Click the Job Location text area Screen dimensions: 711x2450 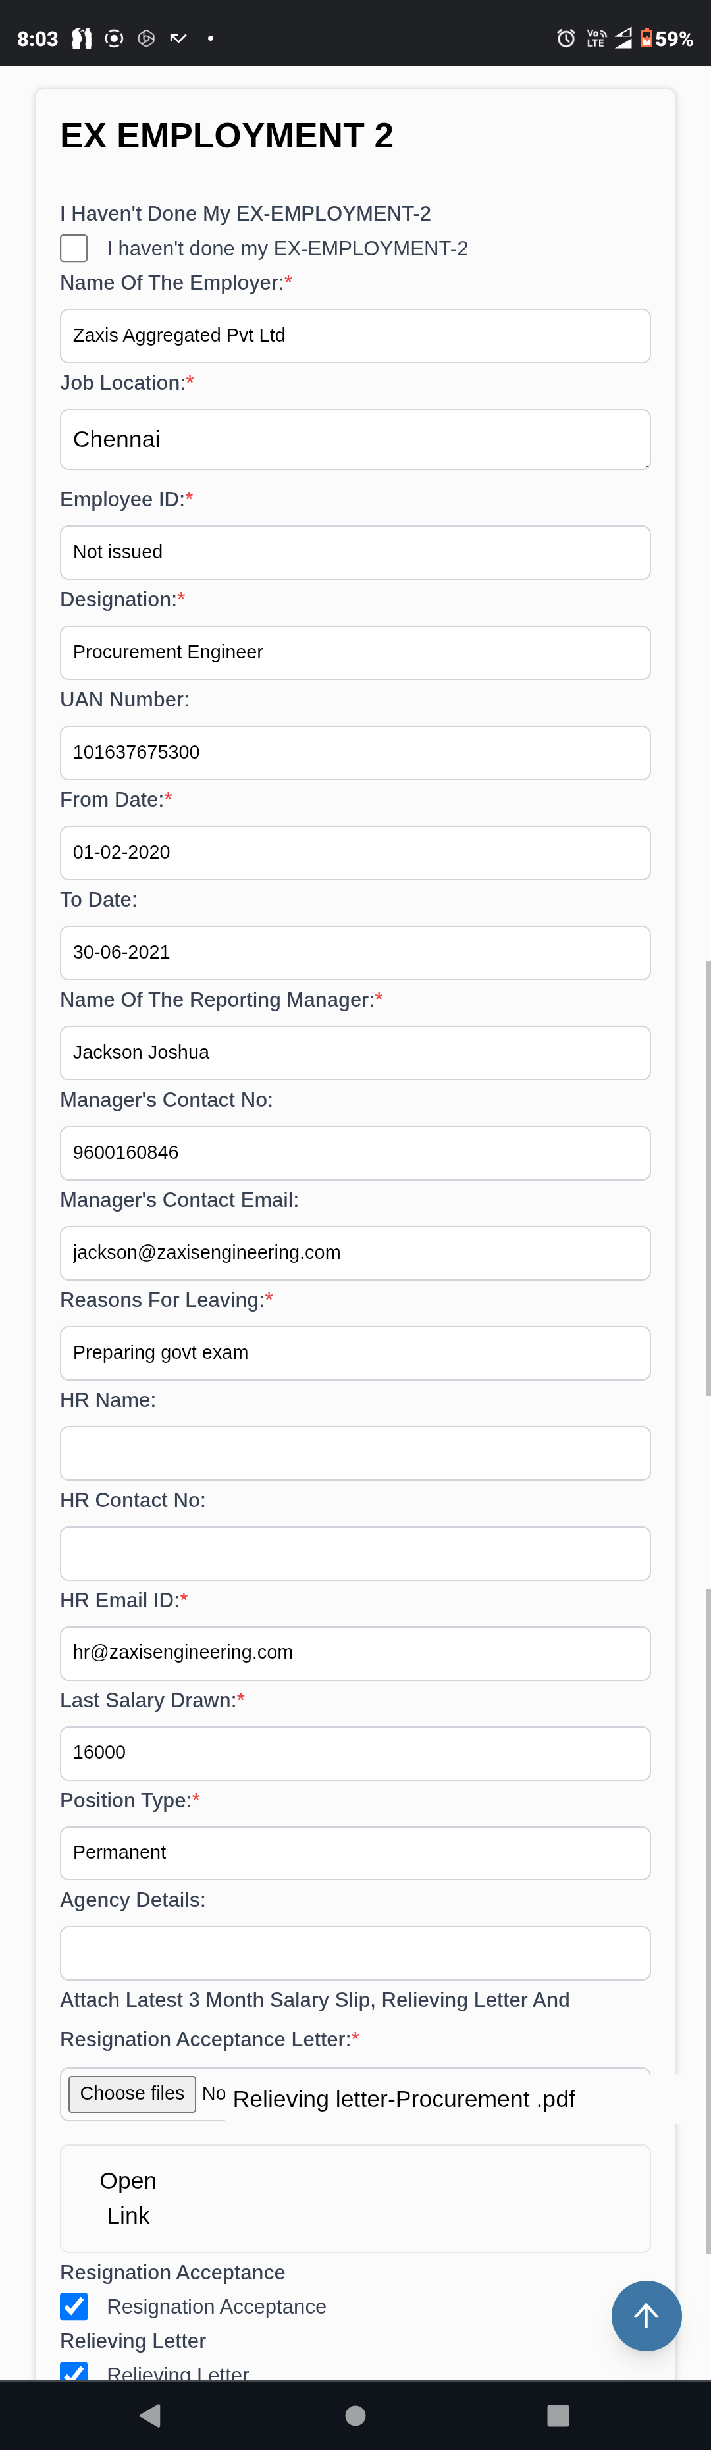click(355, 439)
